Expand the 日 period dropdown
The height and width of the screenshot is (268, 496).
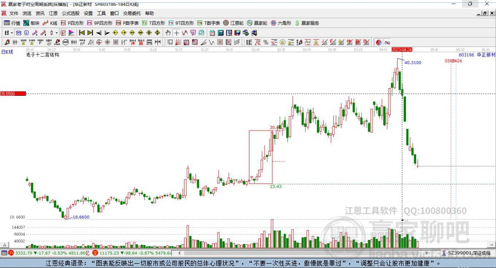(x=12, y=33)
